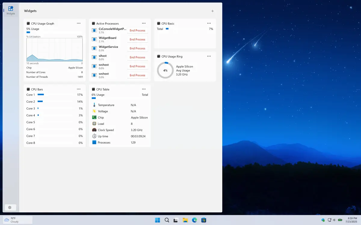Open Microsoft Store from the taskbar
Image resolution: width=361 pixels, height=225 pixels.
click(204, 220)
